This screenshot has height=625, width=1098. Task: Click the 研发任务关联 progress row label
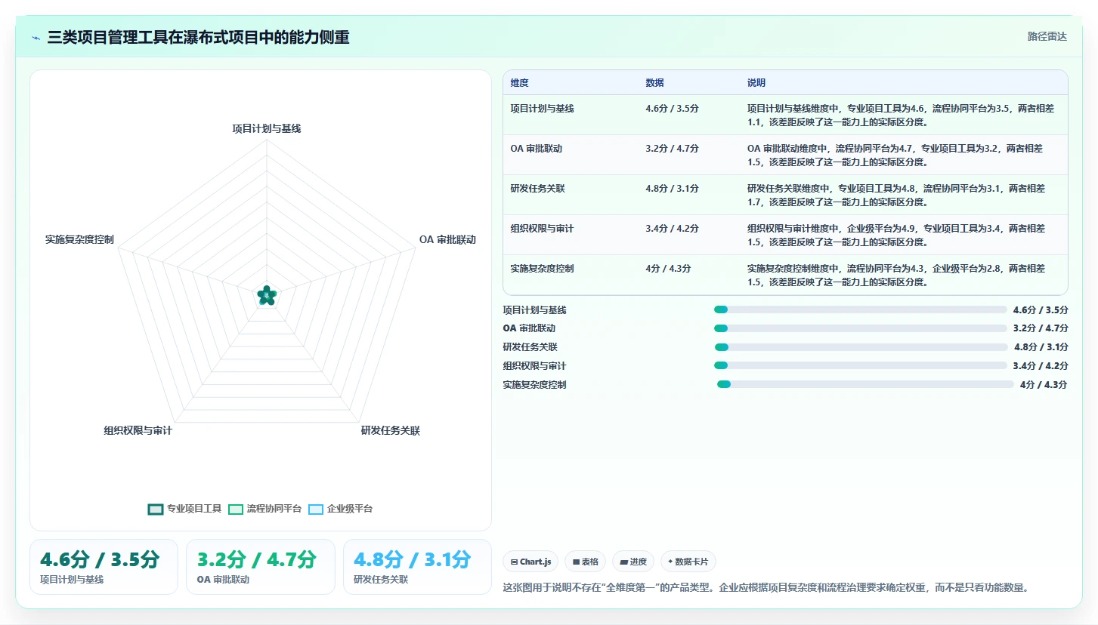(x=530, y=347)
